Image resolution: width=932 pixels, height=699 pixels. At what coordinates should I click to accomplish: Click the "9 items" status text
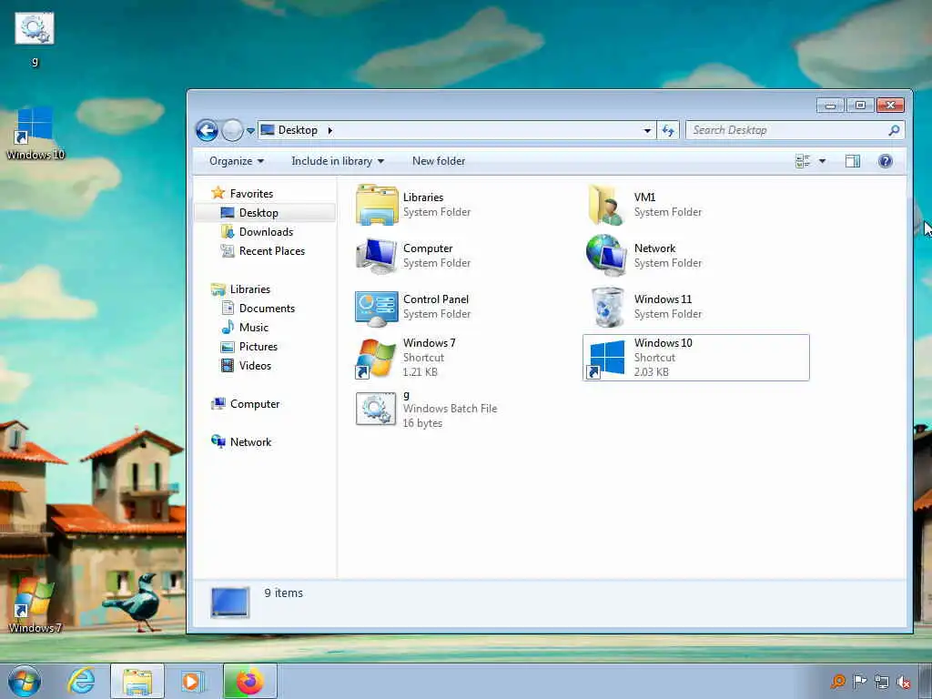coord(284,593)
